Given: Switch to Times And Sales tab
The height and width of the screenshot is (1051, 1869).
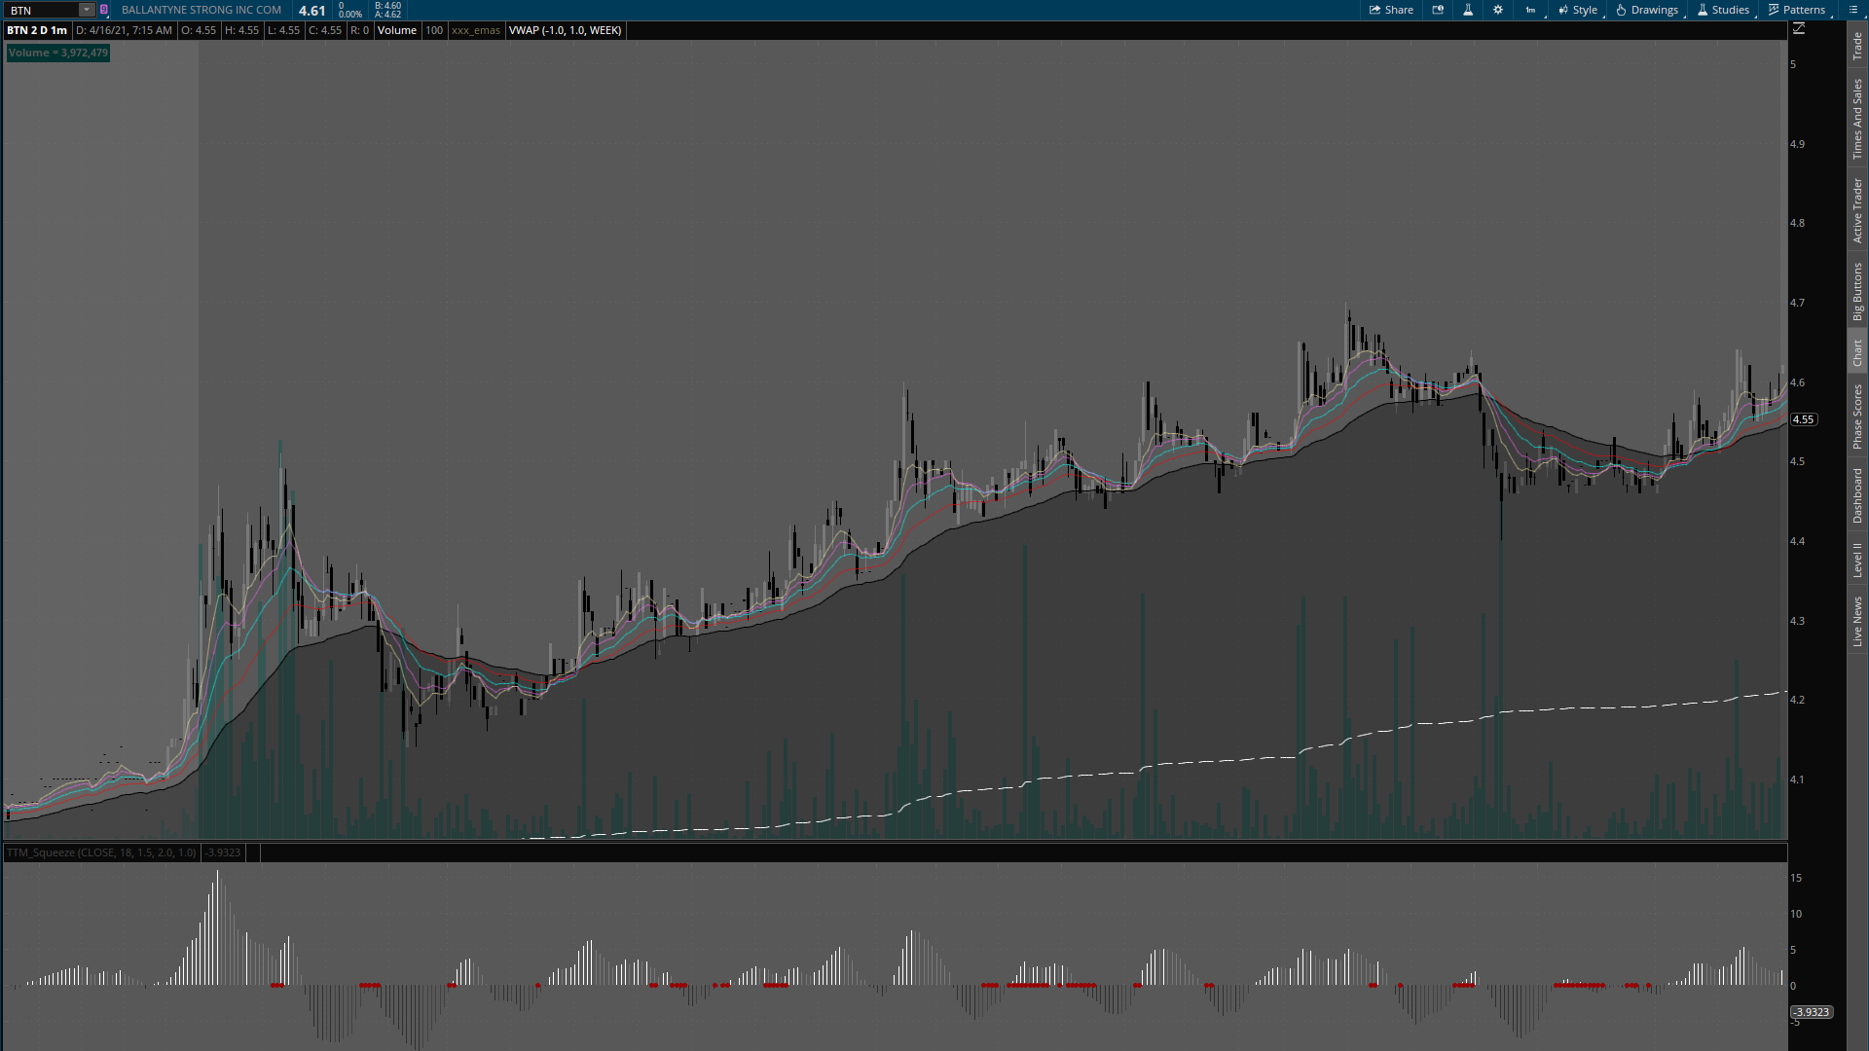Looking at the screenshot, I should (1857, 119).
